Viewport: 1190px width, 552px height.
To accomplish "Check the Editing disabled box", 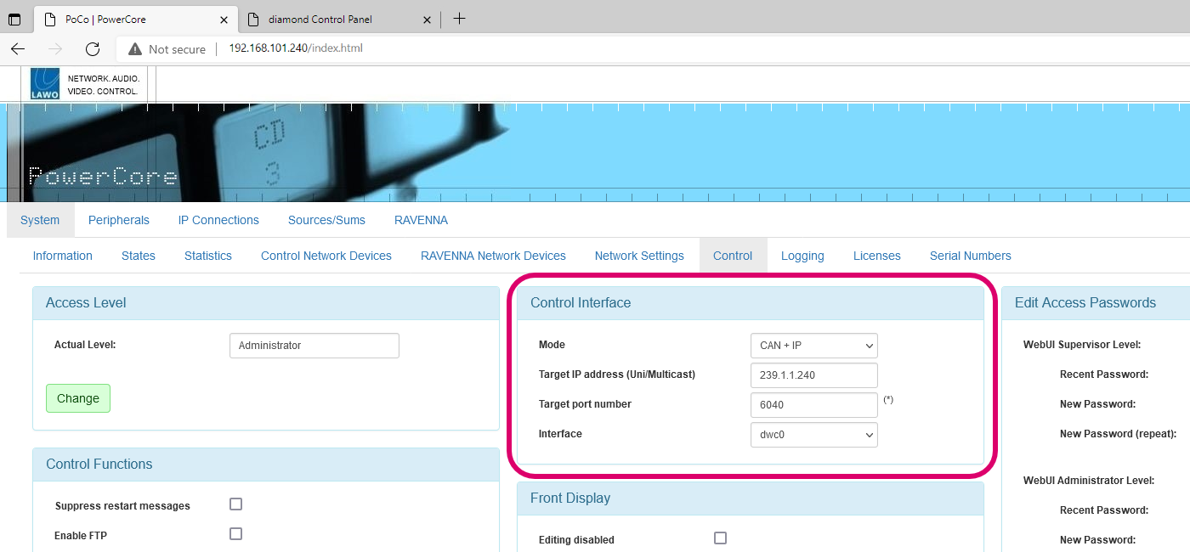I will point(720,538).
